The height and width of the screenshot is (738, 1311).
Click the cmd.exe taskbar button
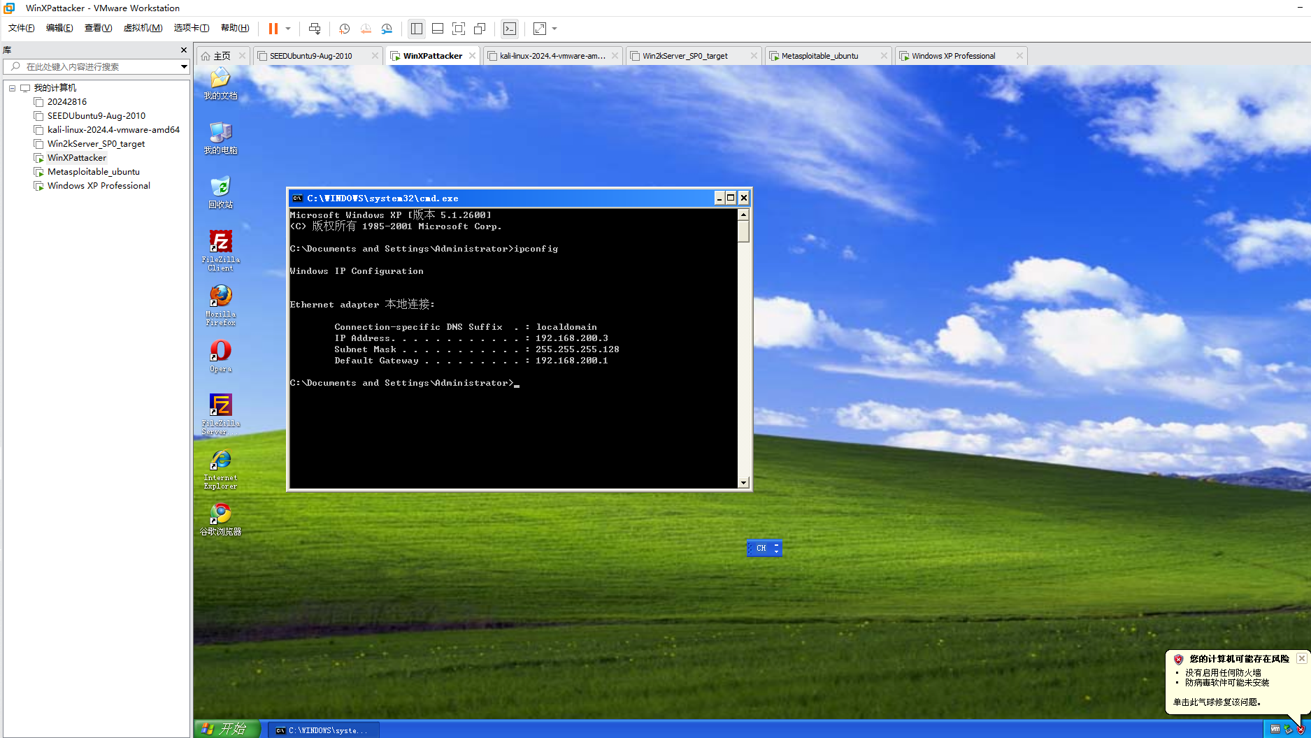(x=324, y=730)
